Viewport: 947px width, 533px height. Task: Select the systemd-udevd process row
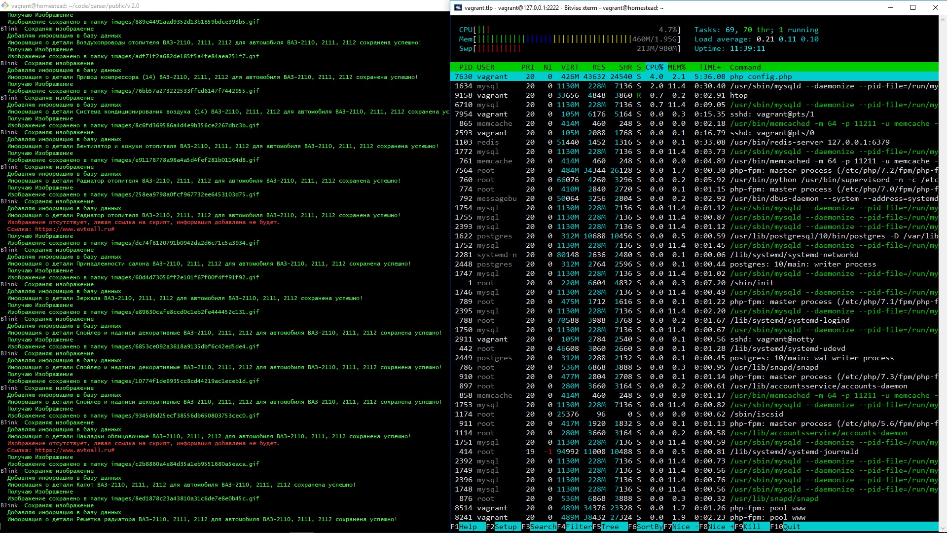pos(694,348)
